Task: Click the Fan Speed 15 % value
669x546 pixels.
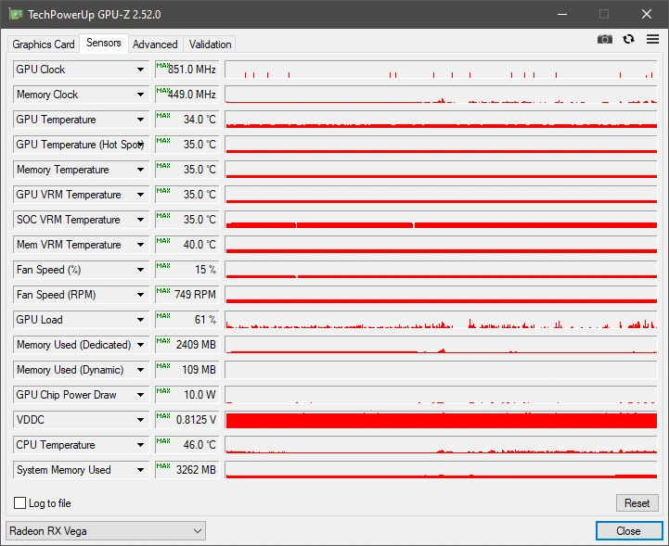Action: click(187, 270)
